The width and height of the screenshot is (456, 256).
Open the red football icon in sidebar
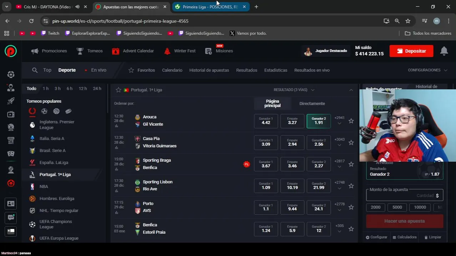(x=11, y=183)
